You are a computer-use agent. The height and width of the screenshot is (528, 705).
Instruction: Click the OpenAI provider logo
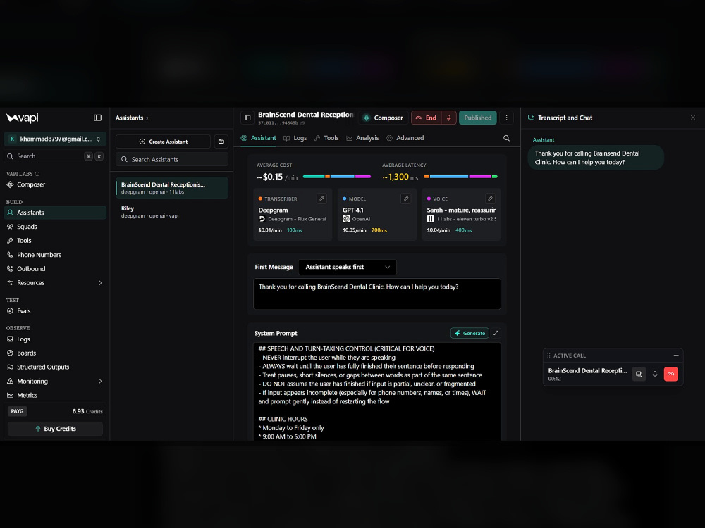coord(346,219)
